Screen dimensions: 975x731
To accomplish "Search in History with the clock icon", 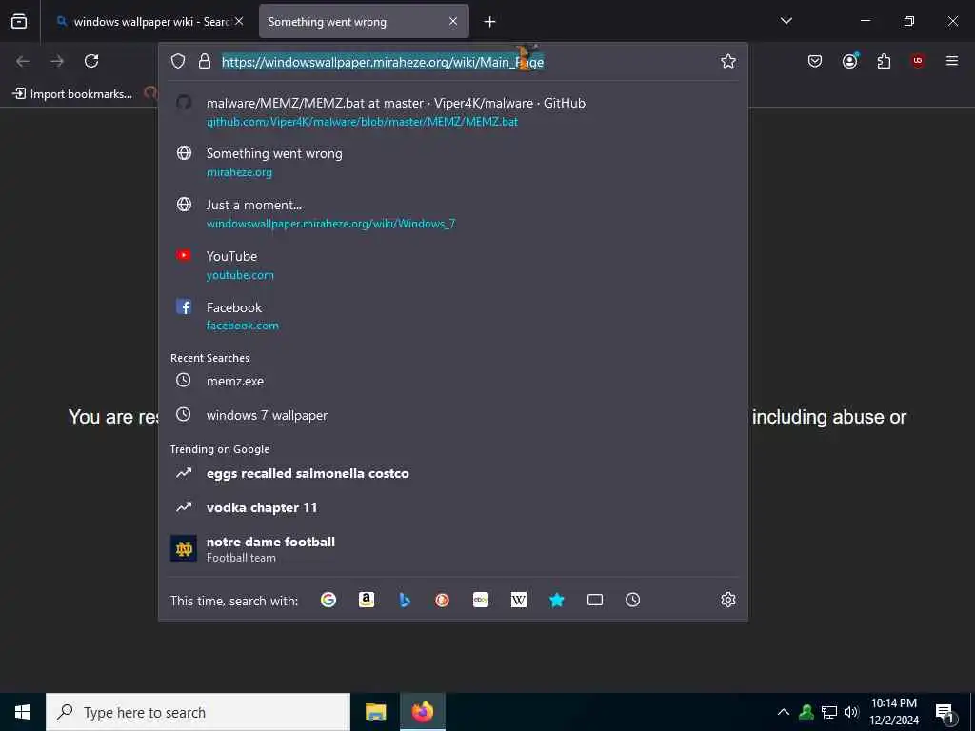I will coord(632,600).
